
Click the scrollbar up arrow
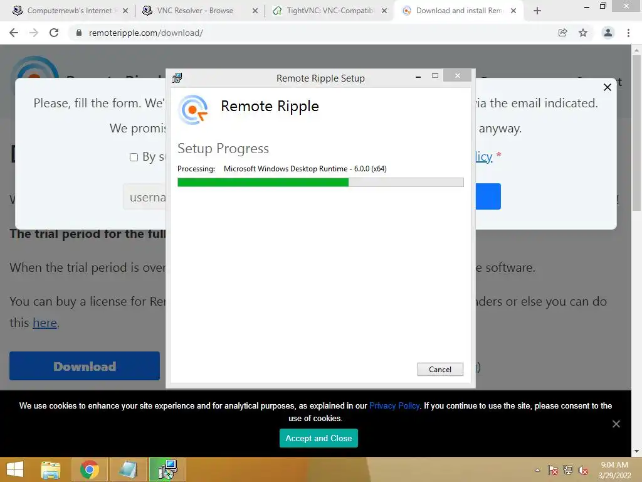636,50
